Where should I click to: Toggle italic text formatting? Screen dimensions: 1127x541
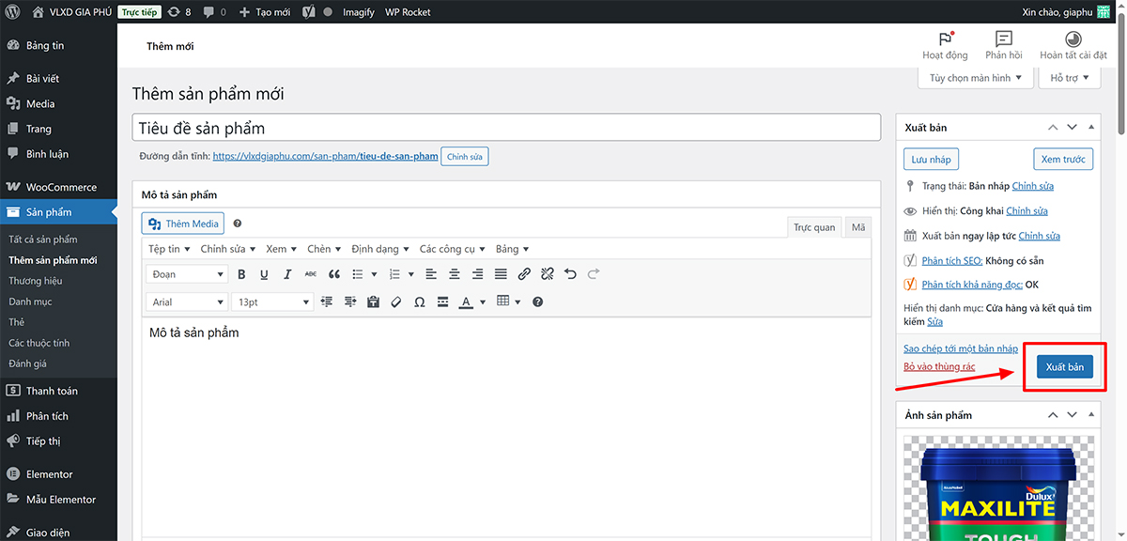287,274
